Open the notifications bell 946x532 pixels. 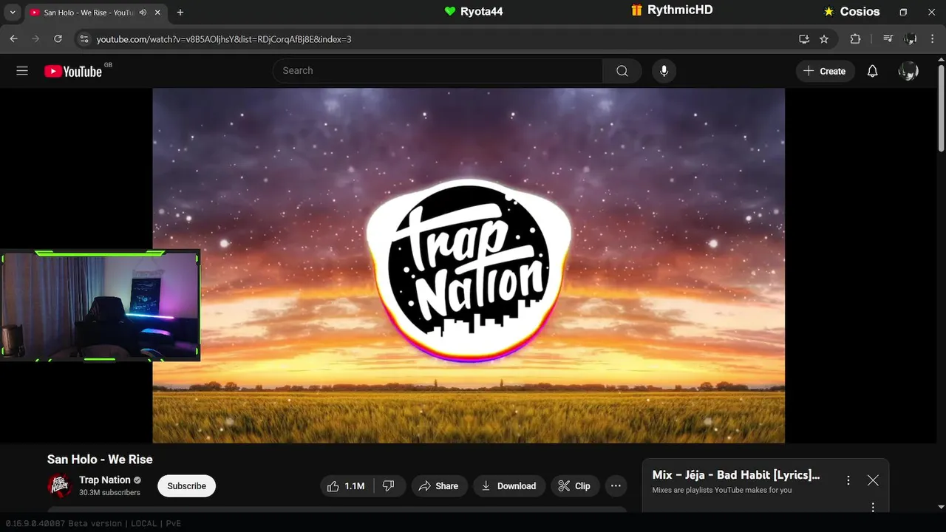(x=873, y=71)
